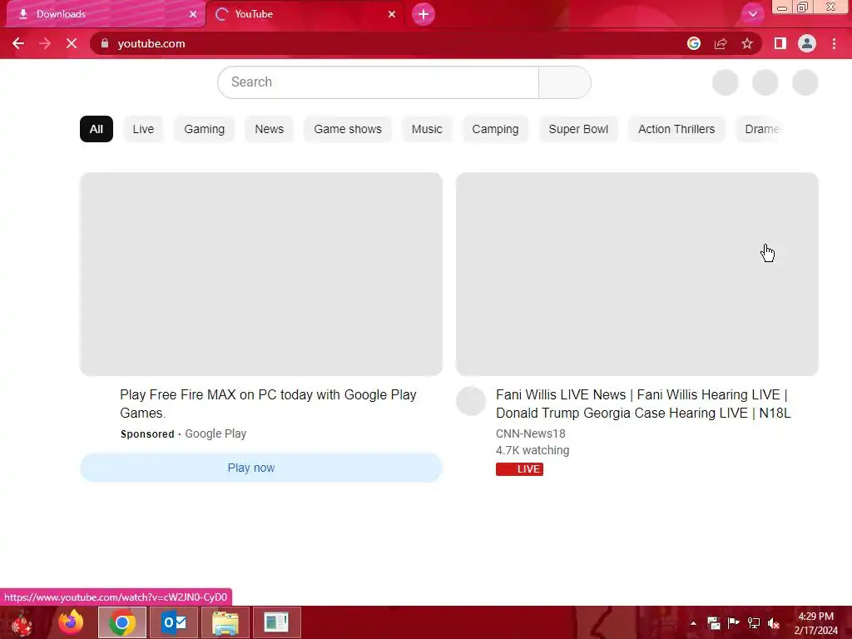This screenshot has width=852, height=639.
Task: Switch to the YouTube tab
Action: click(x=305, y=14)
